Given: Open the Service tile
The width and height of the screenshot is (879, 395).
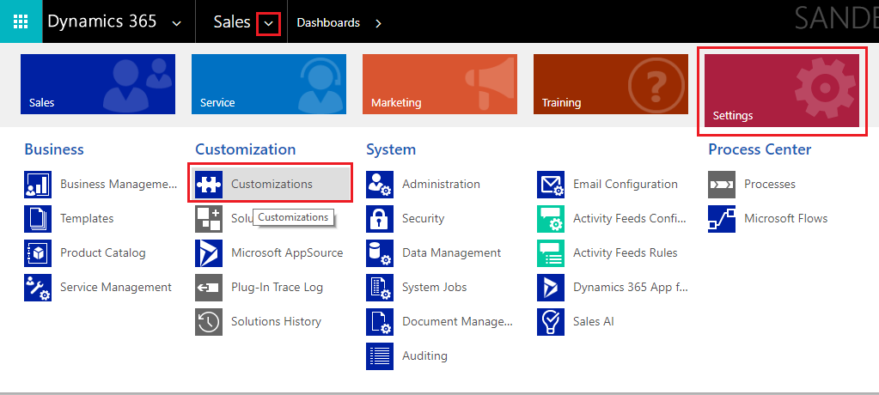Looking at the screenshot, I should click(x=269, y=84).
